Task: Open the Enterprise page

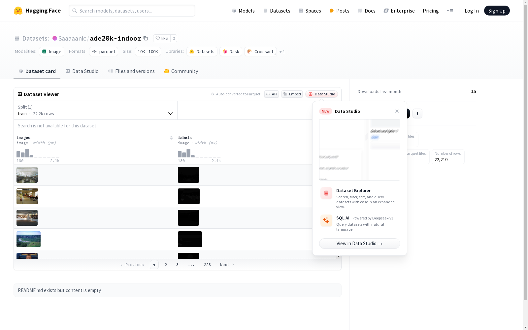Action: point(399,11)
